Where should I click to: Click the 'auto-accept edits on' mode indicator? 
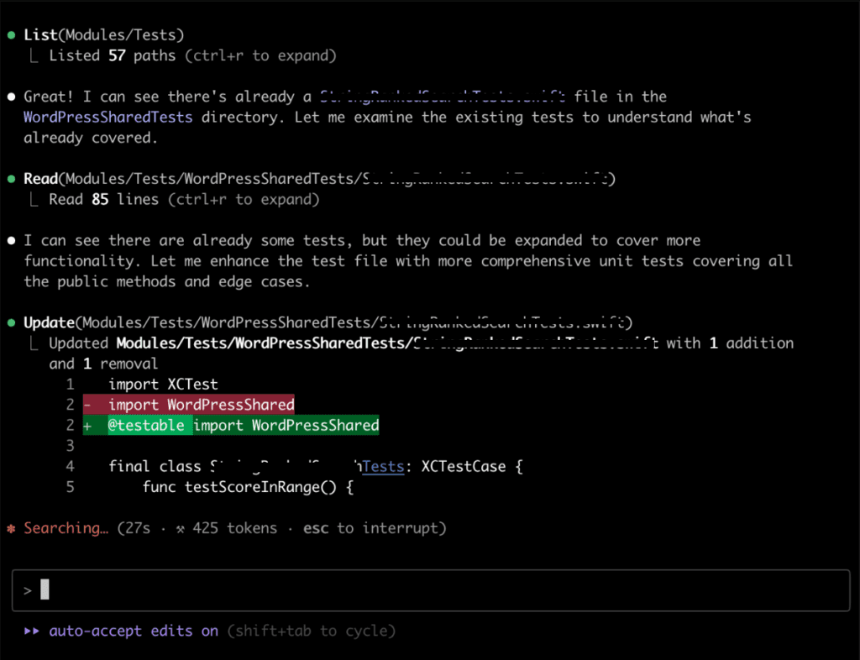(134, 631)
